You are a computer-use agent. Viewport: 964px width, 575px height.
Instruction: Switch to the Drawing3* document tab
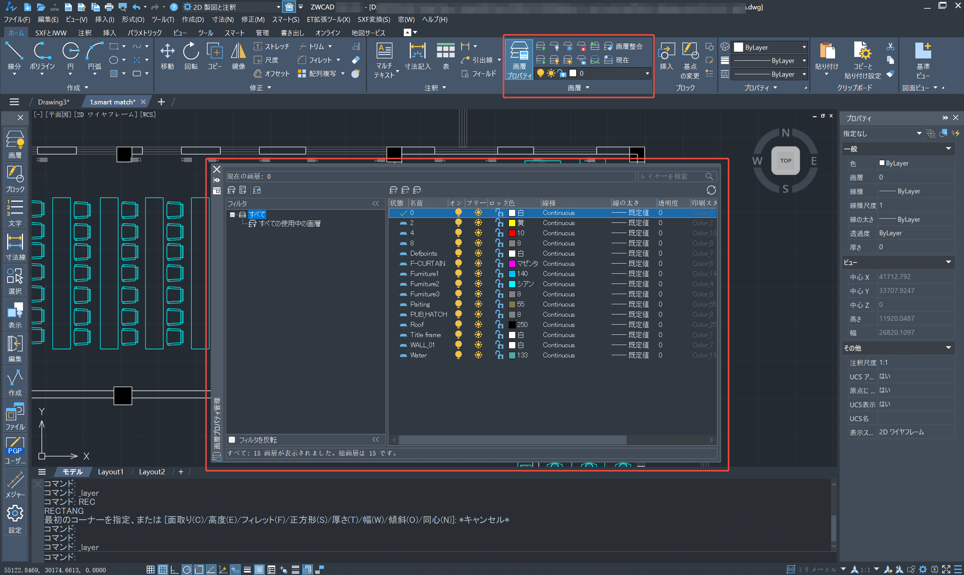[54, 102]
